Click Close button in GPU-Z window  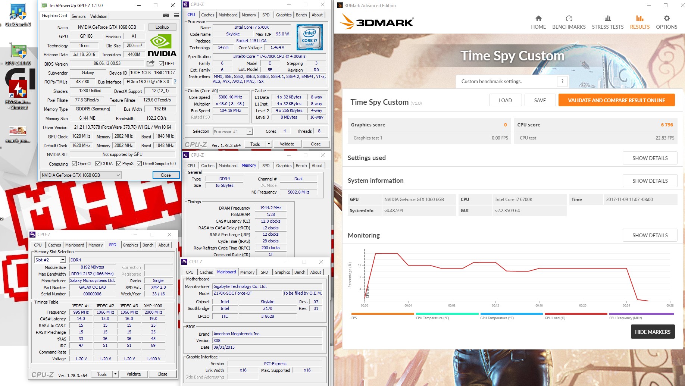click(166, 175)
